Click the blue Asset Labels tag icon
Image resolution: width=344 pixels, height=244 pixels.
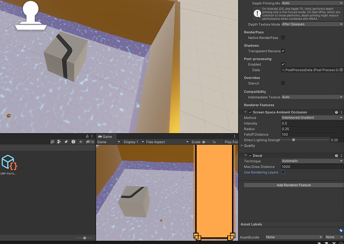click(341, 230)
